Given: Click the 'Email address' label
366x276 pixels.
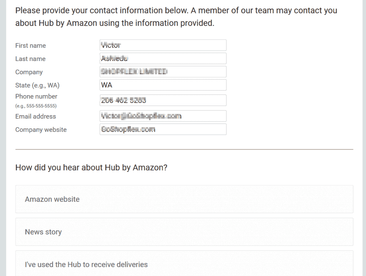Looking at the screenshot, I should pos(36,117).
